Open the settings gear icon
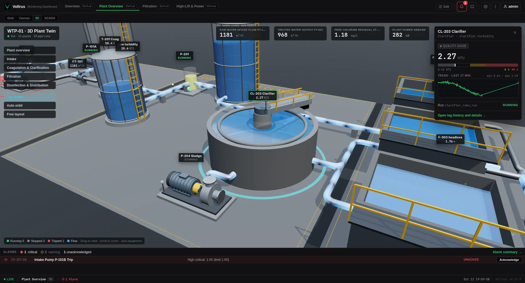This screenshot has height=283, width=525. (x=486, y=7)
